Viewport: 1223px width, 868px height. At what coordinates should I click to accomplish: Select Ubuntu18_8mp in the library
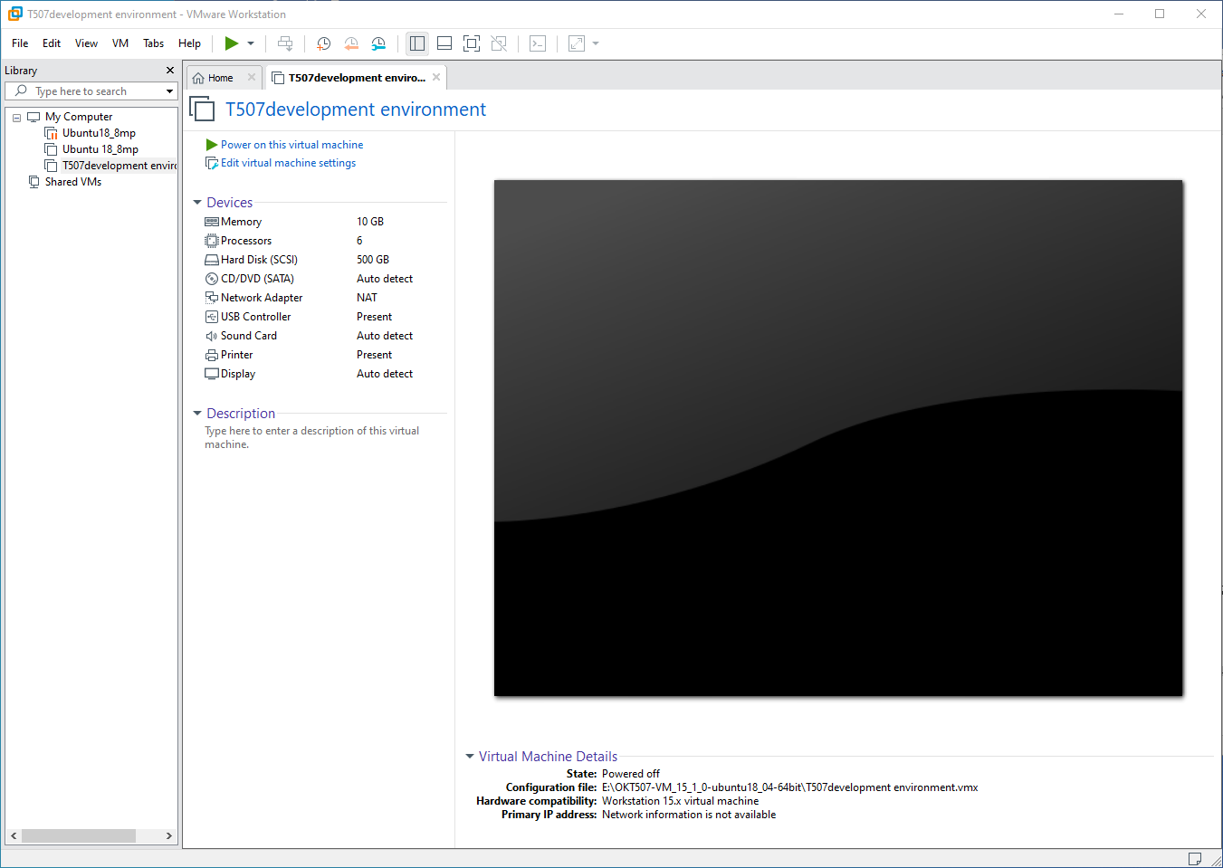(x=99, y=133)
